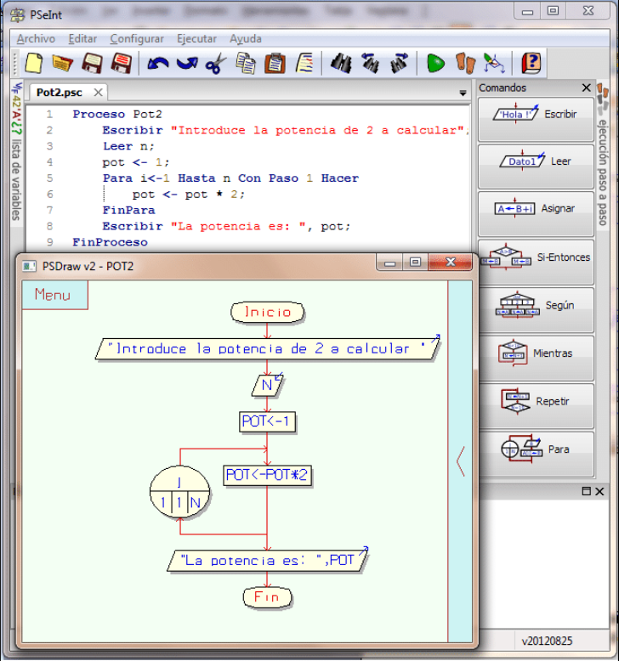Select the Pot2.psc tab
Viewport: 619px width, 661px height.
point(60,93)
